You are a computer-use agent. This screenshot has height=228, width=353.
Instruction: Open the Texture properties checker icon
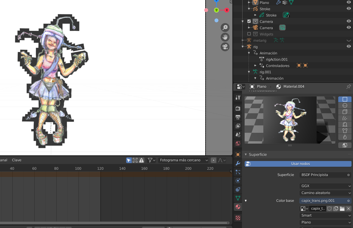click(x=238, y=218)
